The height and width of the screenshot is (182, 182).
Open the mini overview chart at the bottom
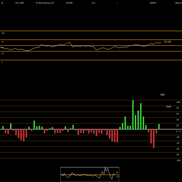coord(90,174)
